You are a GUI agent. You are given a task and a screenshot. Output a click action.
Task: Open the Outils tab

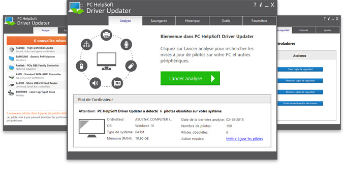coord(226,21)
